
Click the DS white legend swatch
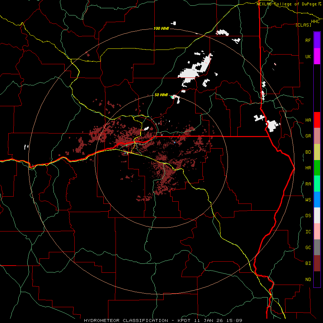point(317,215)
